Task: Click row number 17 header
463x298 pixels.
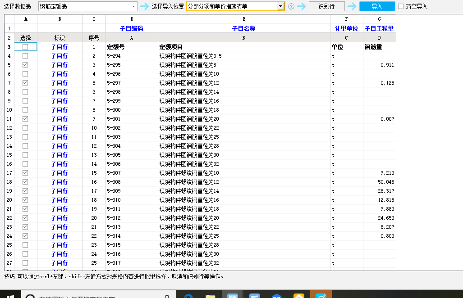Action: tap(9, 173)
